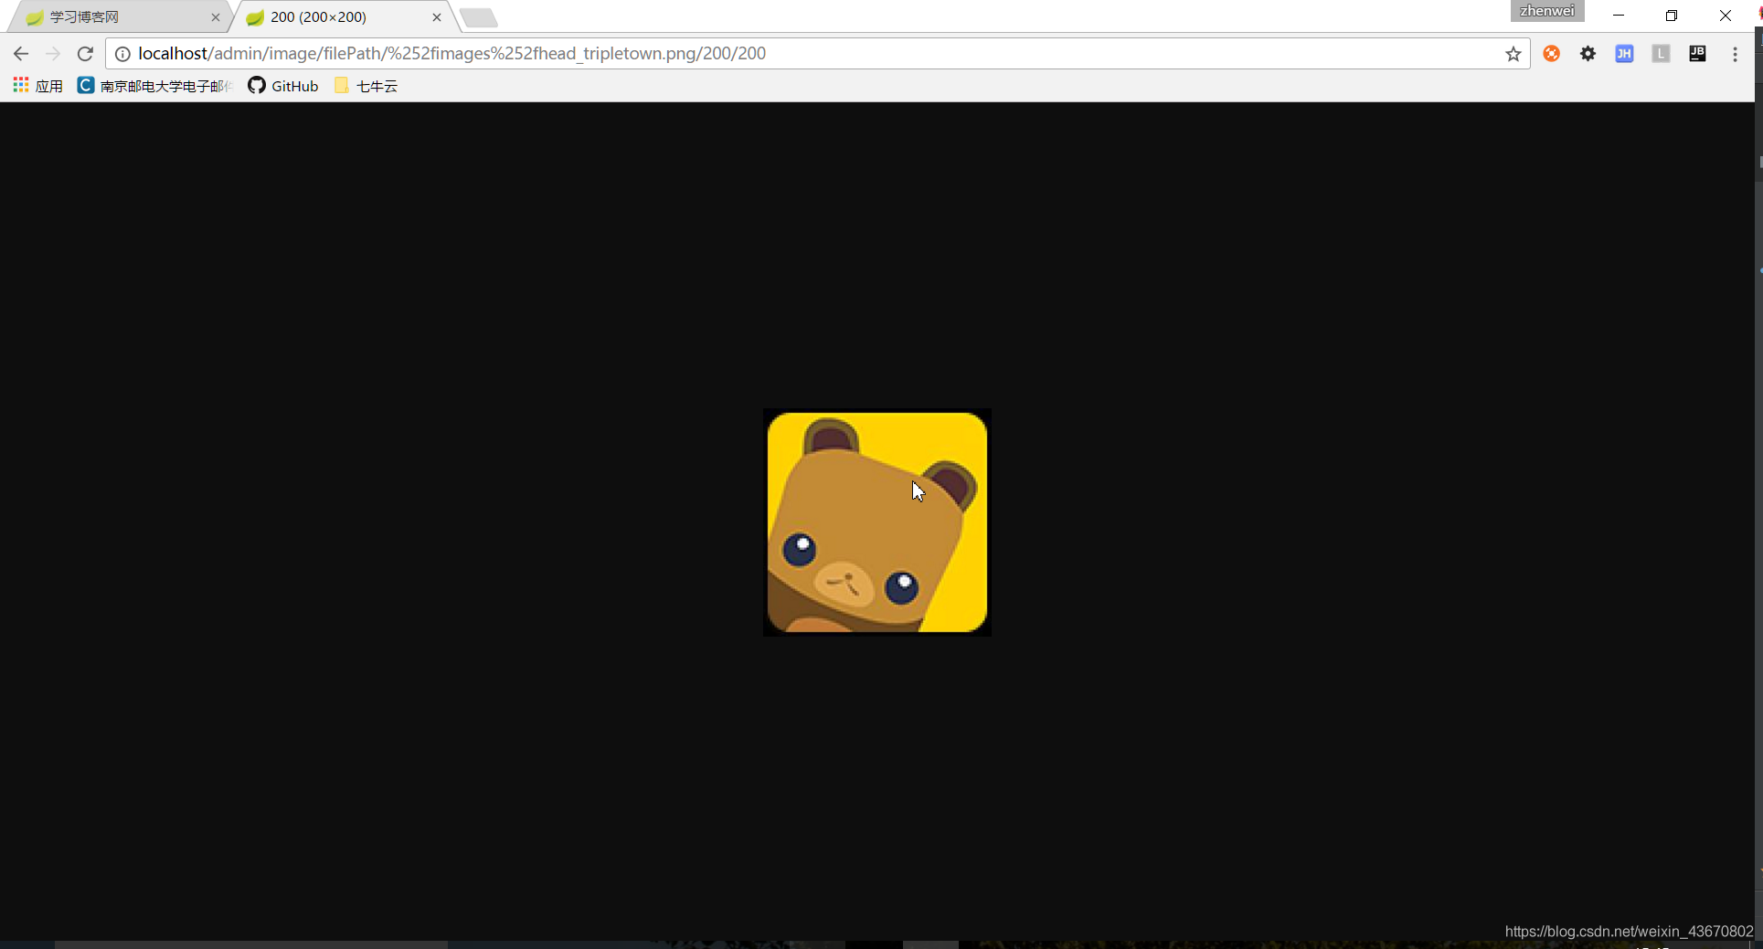Open the grey L extension icon

1662,54
